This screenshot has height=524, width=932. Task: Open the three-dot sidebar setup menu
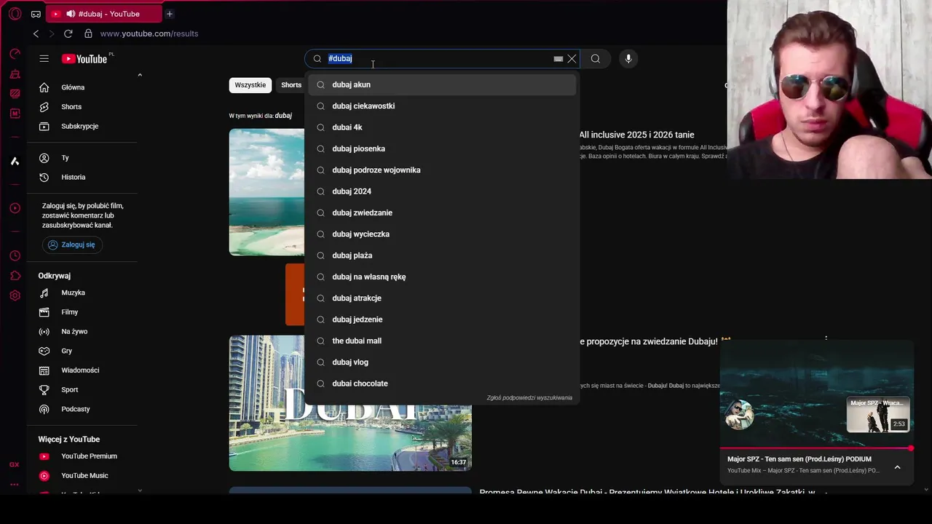(15, 484)
